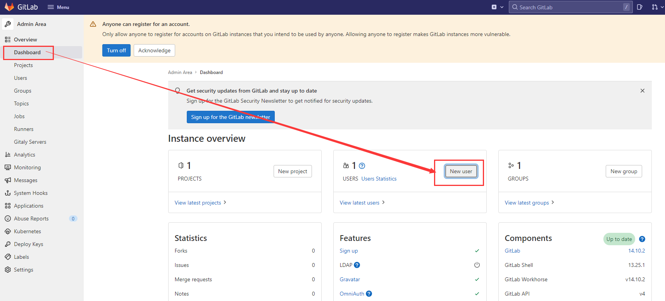Expand the merge requests dropdown
665x301 pixels.
[657, 7]
